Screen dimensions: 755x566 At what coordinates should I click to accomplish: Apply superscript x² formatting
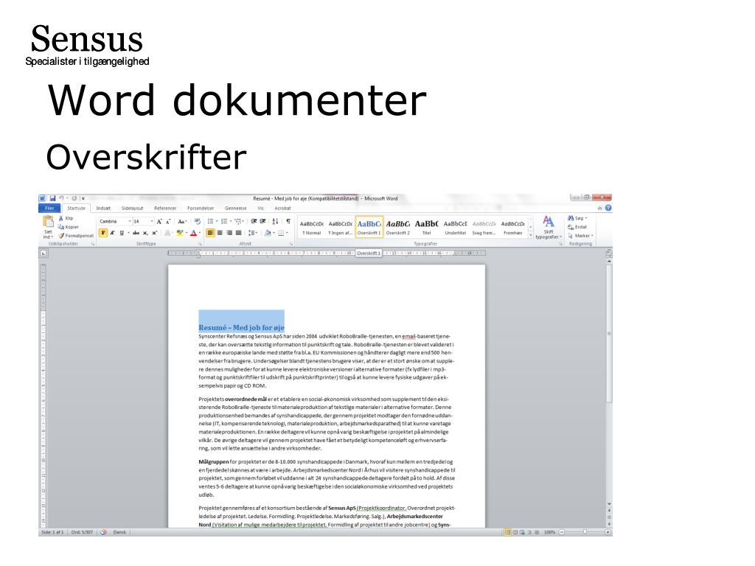click(x=155, y=233)
